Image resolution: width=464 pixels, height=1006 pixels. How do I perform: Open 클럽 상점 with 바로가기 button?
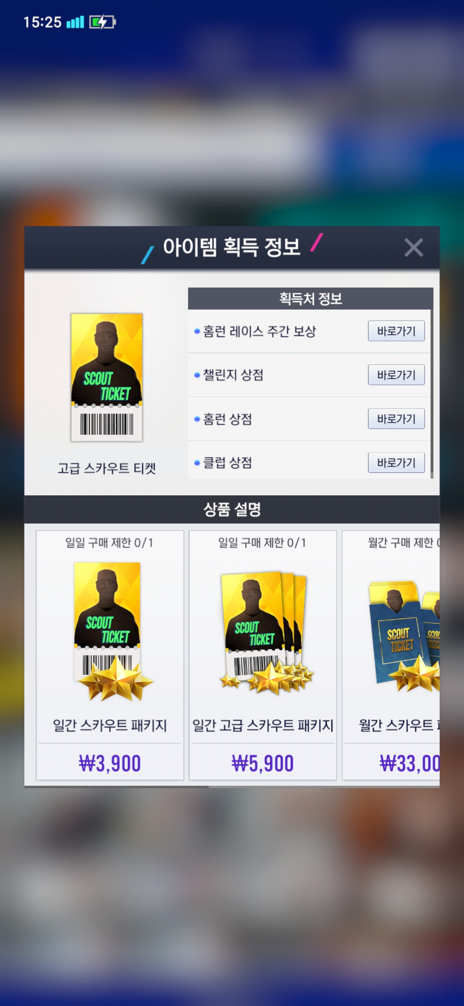[396, 463]
